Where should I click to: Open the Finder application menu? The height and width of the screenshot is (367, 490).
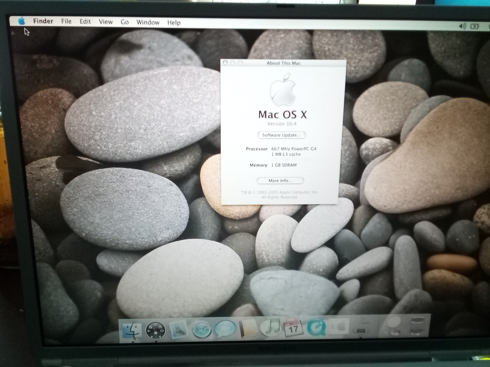(x=43, y=21)
